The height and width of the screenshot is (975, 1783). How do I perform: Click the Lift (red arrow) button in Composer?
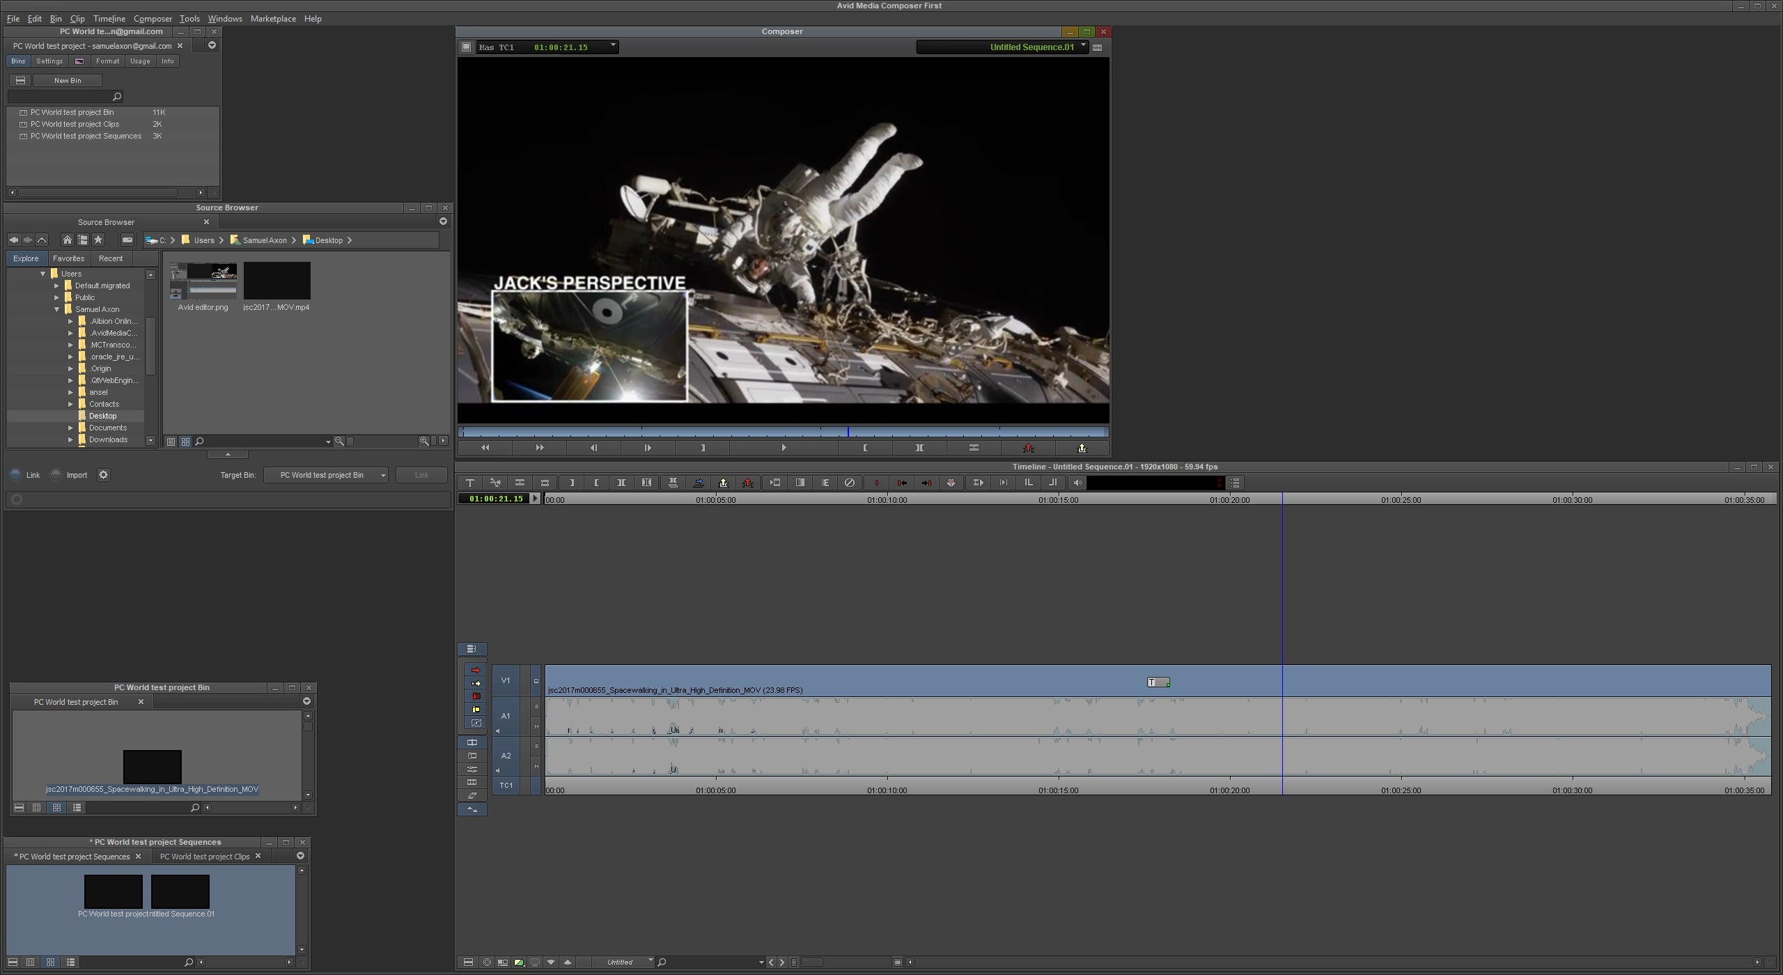[1028, 448]
